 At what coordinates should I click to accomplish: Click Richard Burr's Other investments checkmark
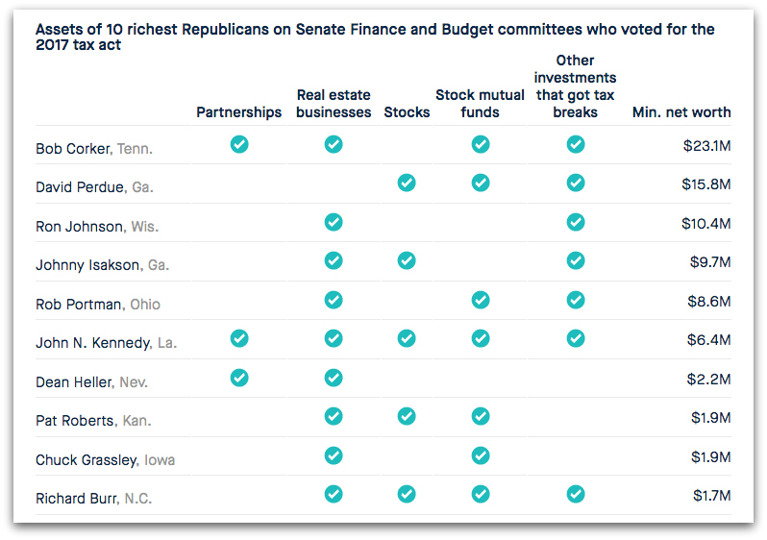576,494
